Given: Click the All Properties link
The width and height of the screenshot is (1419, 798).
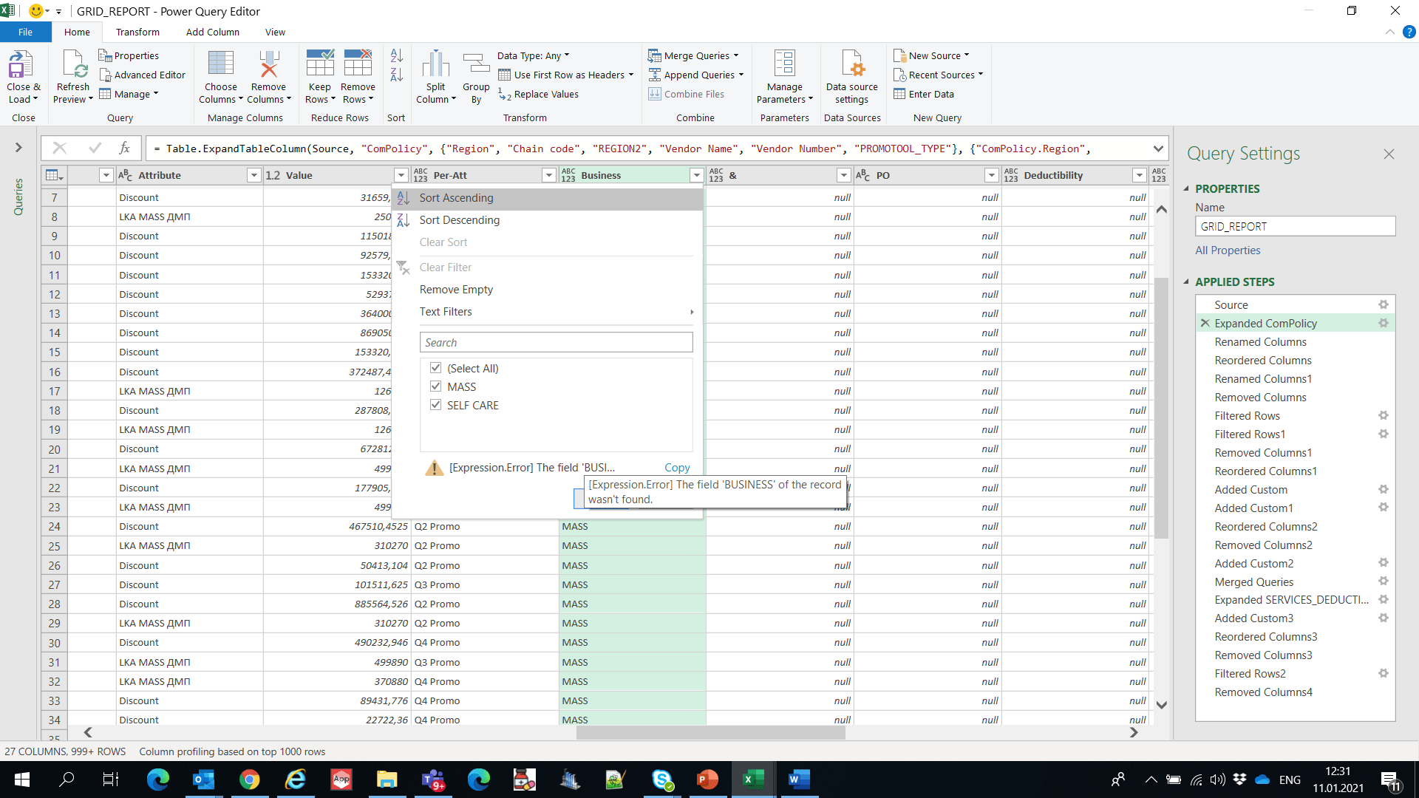Looking at the screenshot, I should [1228, 250].
